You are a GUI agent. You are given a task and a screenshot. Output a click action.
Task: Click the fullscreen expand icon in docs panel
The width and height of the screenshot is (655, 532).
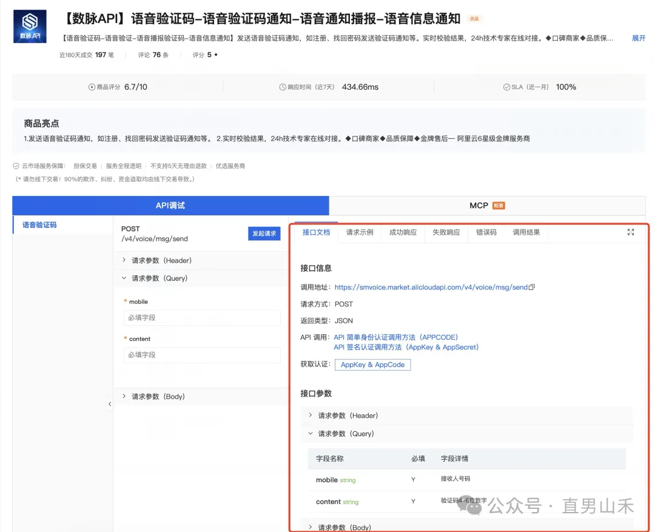(631, 232)
